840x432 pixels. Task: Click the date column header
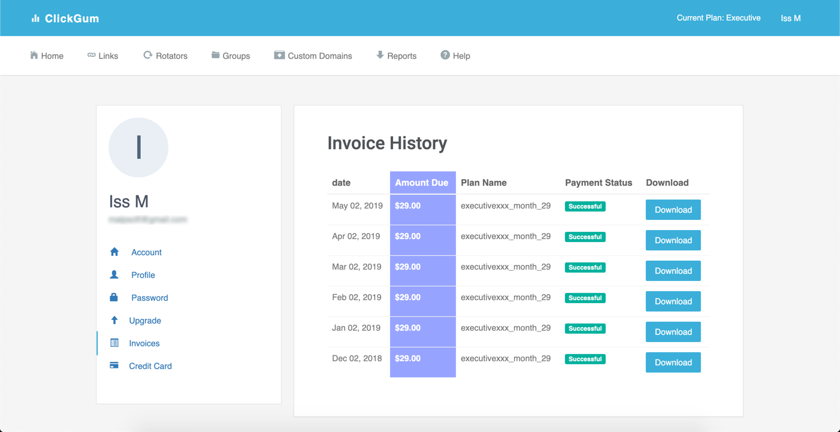[x=342, y=183]
